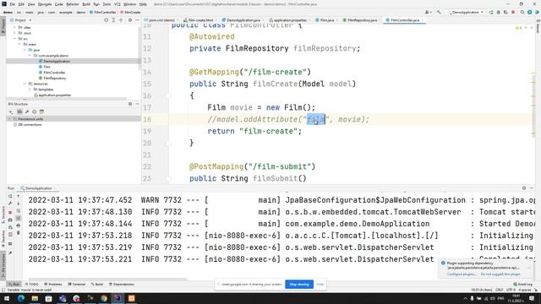This screenshot has height=304, width=541.
Task: Click the IDE updates blue circle icon
Action: tap(530, 12)
